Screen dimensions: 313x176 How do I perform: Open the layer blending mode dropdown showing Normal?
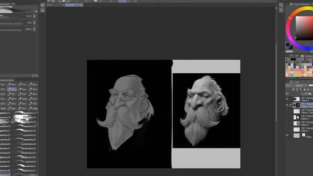click(300, 86)
